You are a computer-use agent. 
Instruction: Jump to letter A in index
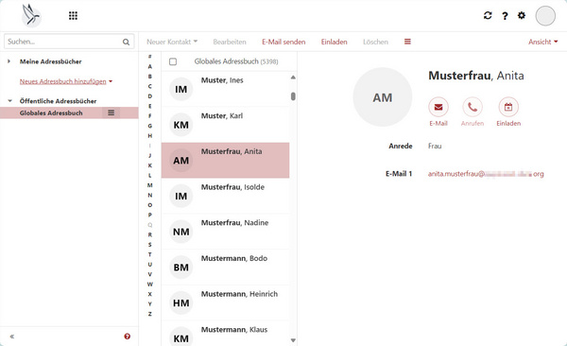150,66
